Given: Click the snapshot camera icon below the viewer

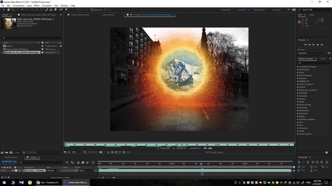Looking at the screenshot, I should pos(101,152).
